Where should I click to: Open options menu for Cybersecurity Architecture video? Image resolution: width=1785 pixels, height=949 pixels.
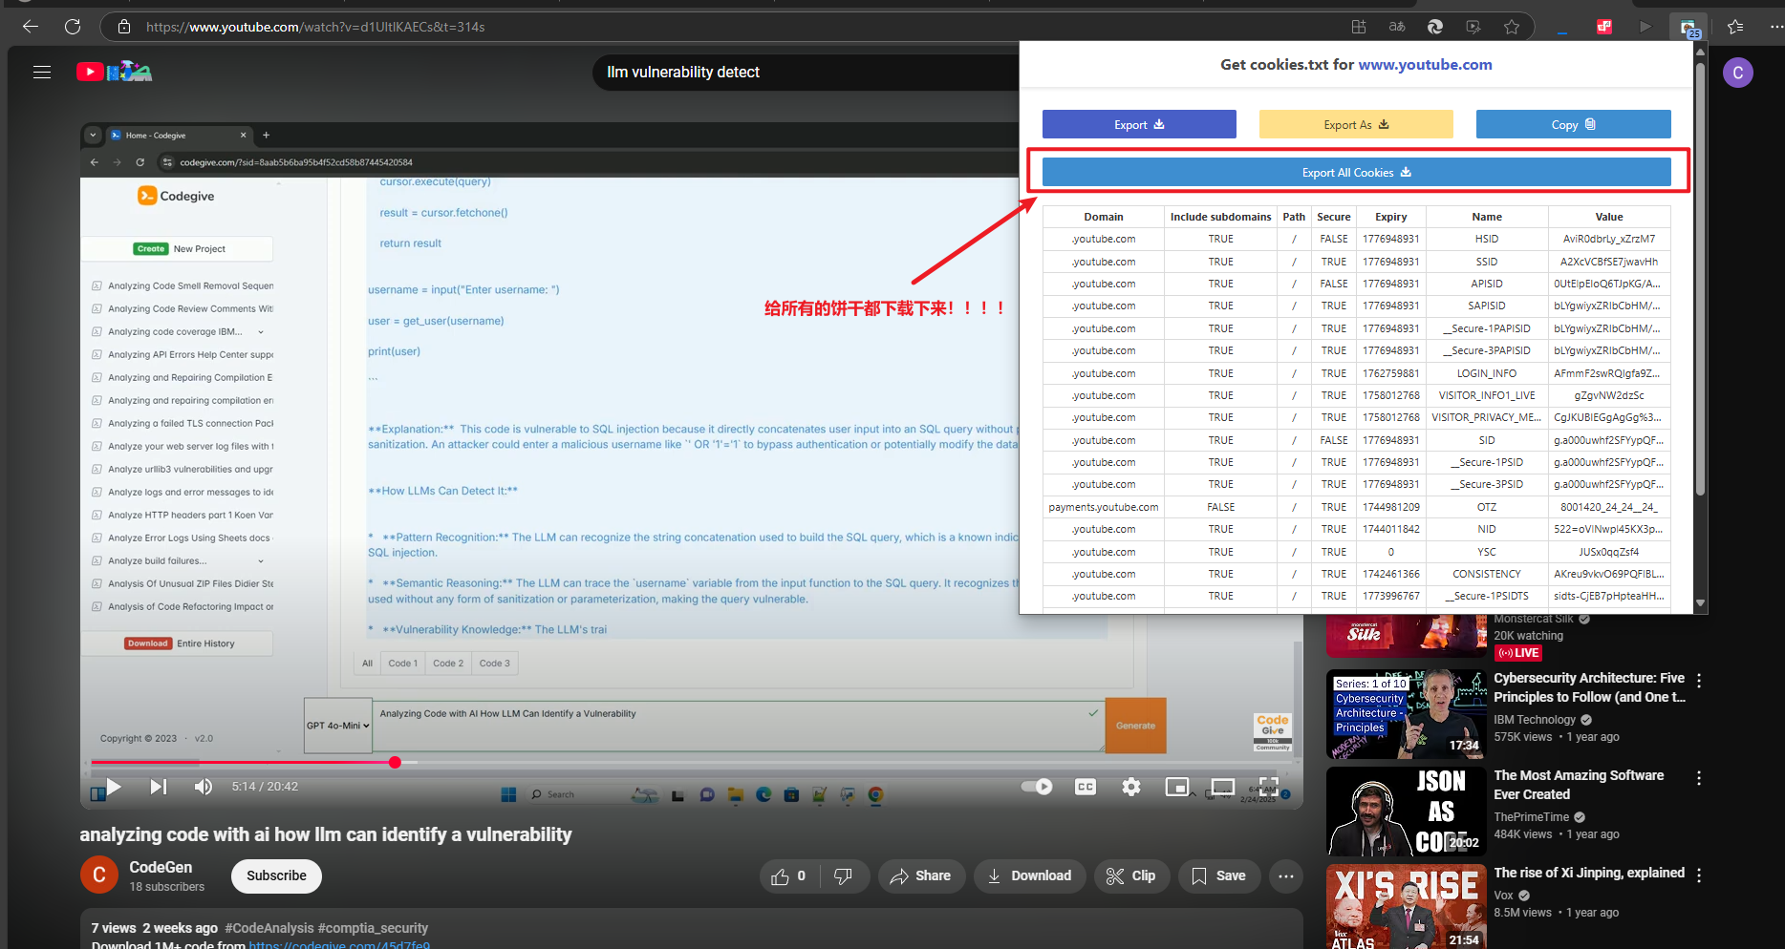click(x=1699, y=681)
